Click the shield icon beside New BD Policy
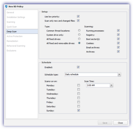Image resolution: width=133 pixels, height=129 pixels. coord(6,7)
